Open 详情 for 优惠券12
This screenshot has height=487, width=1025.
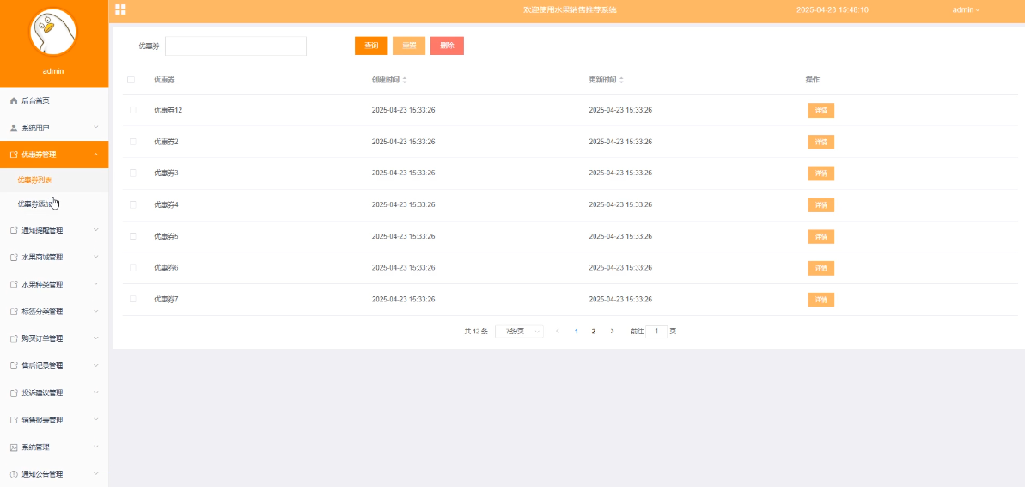pos(821,111)
